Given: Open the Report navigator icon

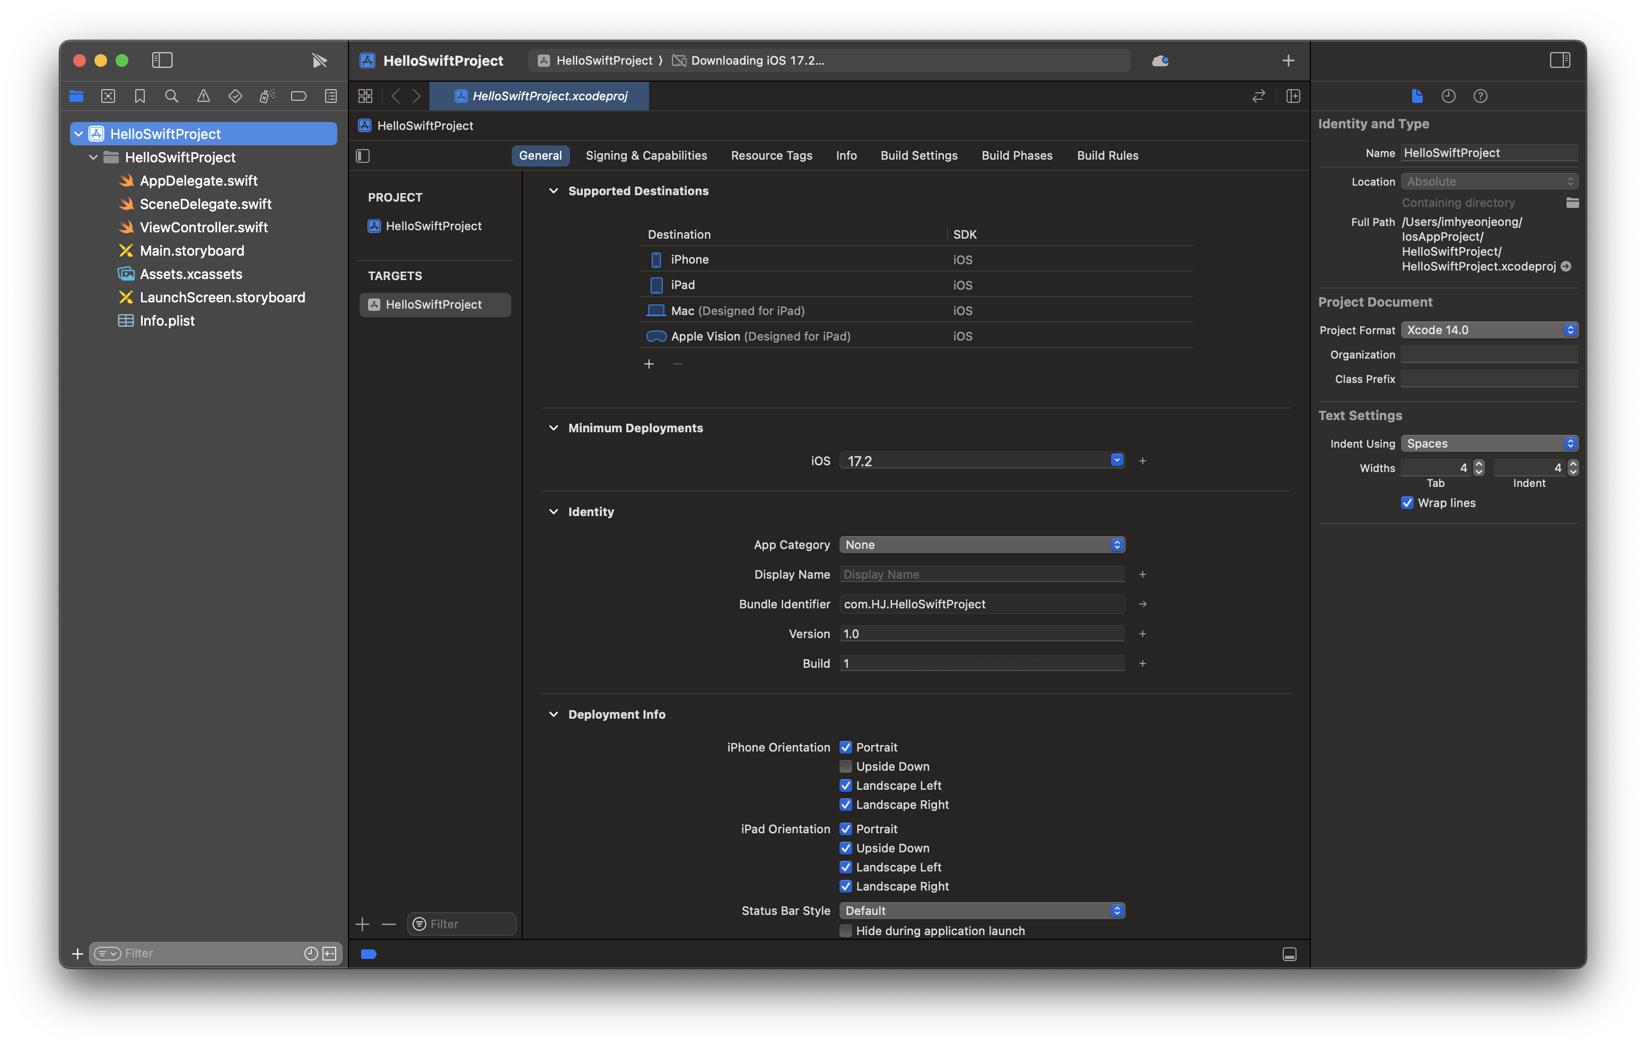Looking at the screenshot, I should [x=331, y=97].
